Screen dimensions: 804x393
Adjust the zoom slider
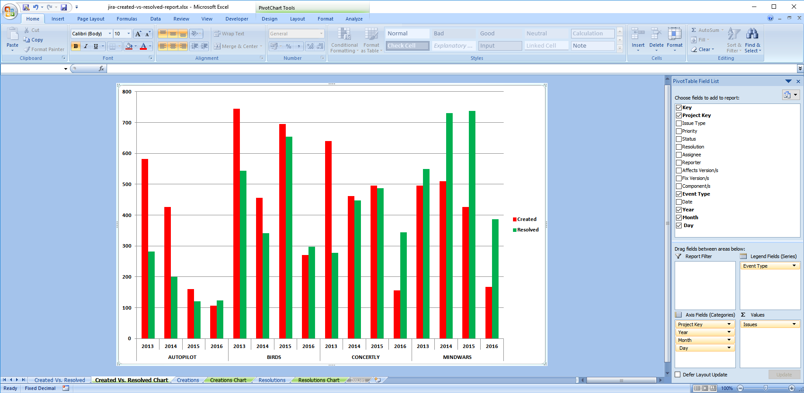(766, 388)
